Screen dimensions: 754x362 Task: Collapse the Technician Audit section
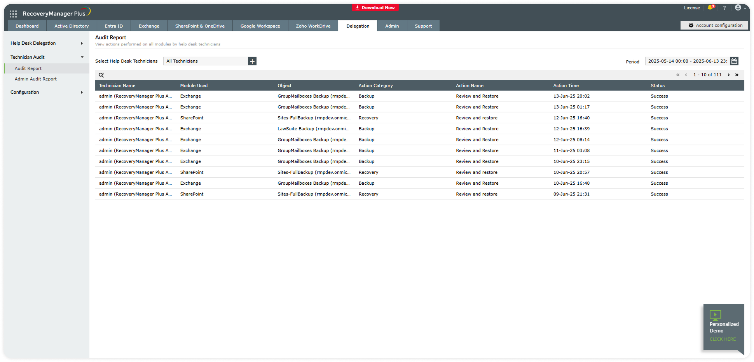[47, 57]
